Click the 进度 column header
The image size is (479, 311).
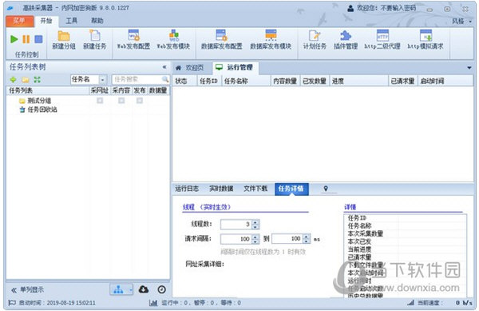click(x=358, y=81)
